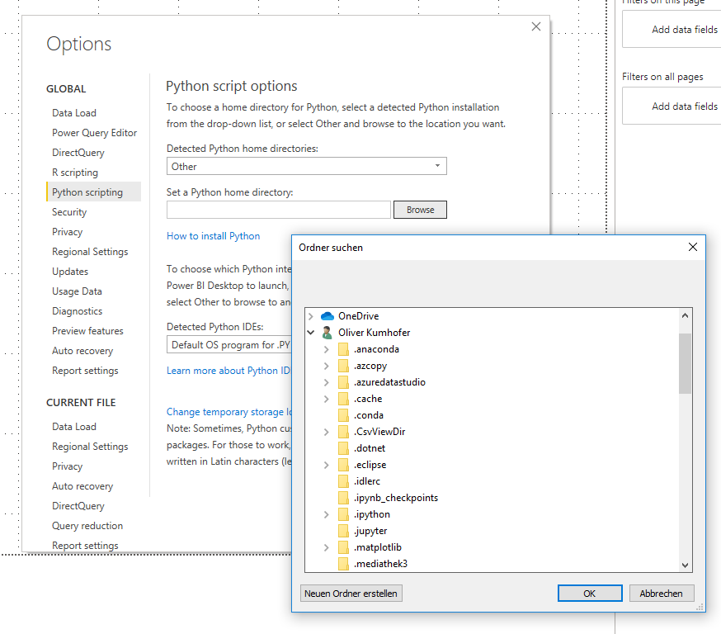Viewport: 721px width, 634px height.
Task: Select the .jupyter folder name
Action: 370,531
